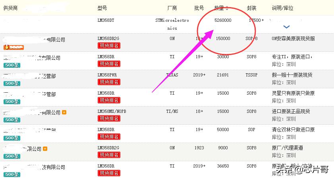Click description 进口原装正品现货
This screenshot has height=179, width=334.
(291, 111)
